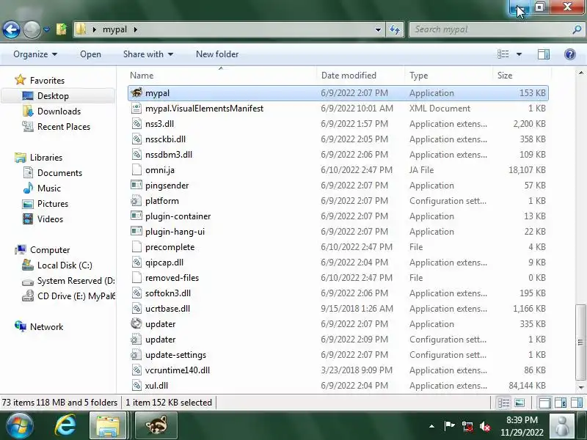The image size is (587, 440).
Task: Select file name nssckbi.dll
Action: (166, 139)
